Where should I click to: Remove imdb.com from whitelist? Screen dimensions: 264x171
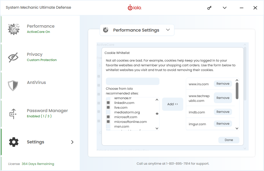pyautogui.click(x=223, y=112)
